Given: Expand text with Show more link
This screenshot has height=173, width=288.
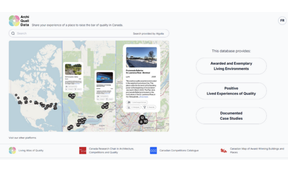Looking at the screenshot, I should point(144,97).
